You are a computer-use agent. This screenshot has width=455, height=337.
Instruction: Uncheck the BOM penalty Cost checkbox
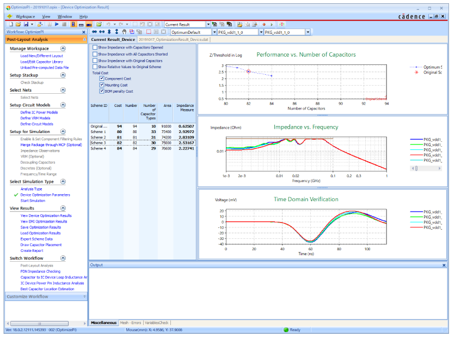102,91
